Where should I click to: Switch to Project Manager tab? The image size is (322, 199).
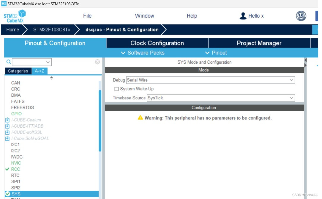259,43
